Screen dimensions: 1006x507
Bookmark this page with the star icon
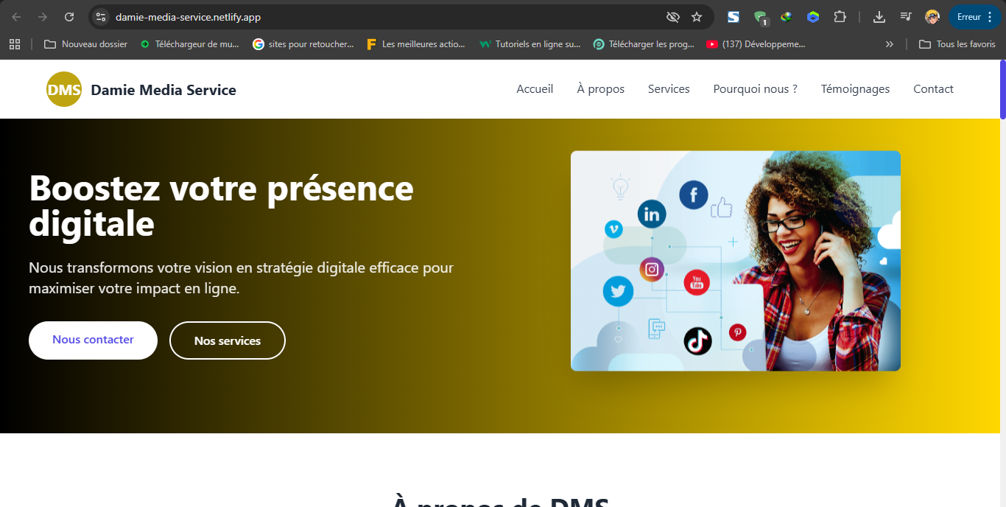pos(697,17)
